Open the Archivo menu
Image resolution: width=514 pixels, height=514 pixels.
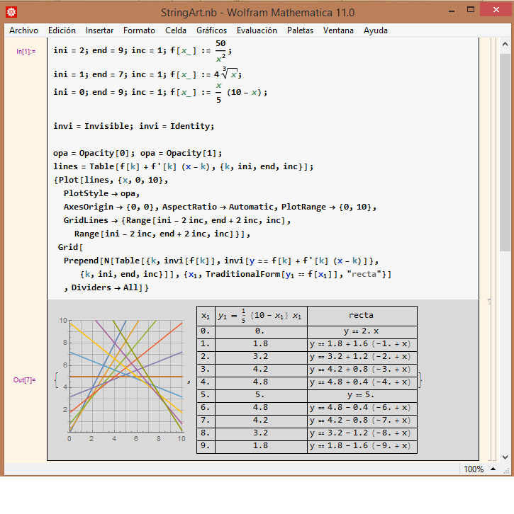pyautogui.click(x=23, y=30)
